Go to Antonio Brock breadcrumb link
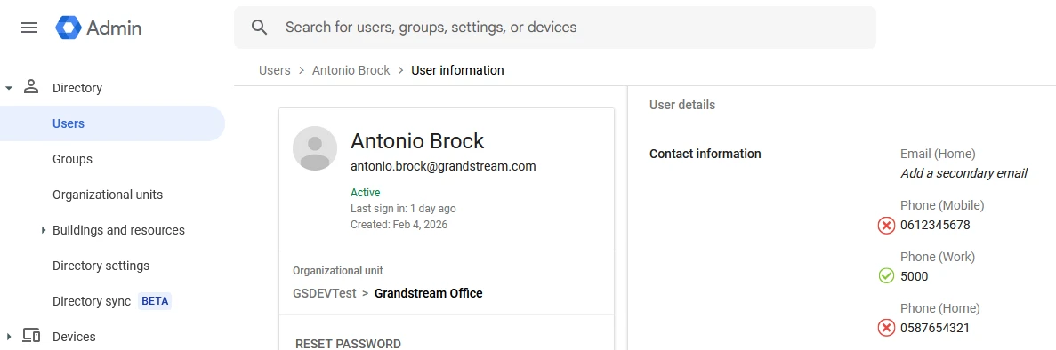 tap(351, 70)
